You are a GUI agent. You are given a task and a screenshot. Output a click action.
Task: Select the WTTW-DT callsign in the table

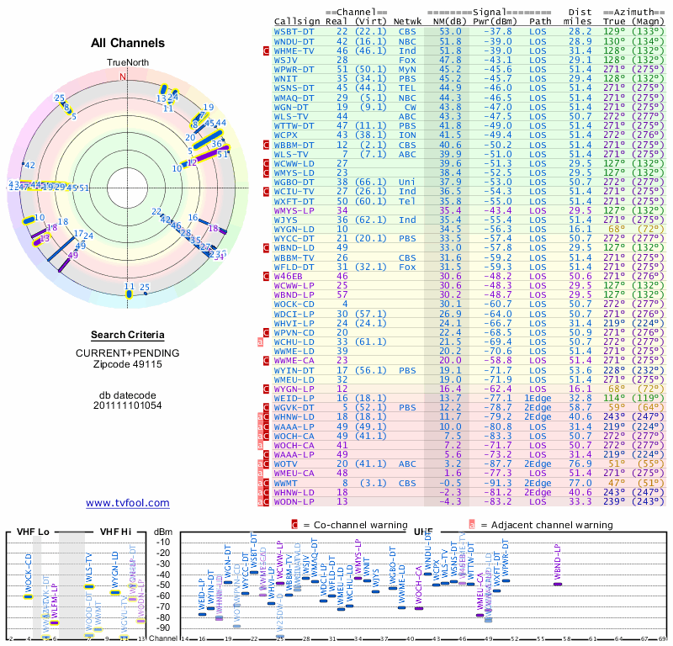click(294, 126)
